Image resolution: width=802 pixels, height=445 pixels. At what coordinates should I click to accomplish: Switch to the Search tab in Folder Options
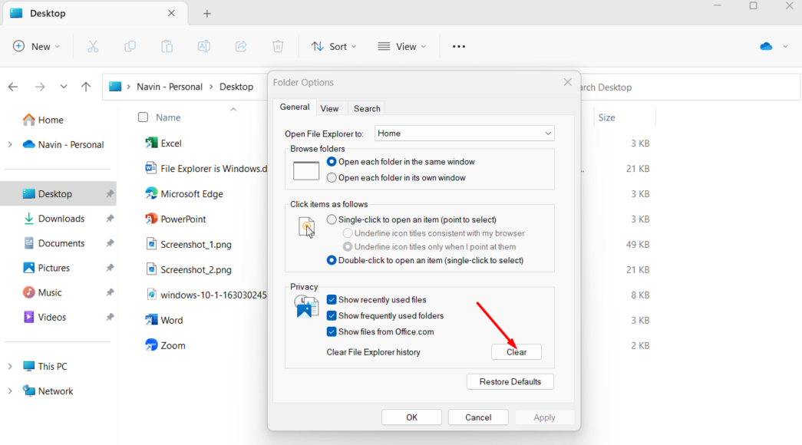pos(366,108)
